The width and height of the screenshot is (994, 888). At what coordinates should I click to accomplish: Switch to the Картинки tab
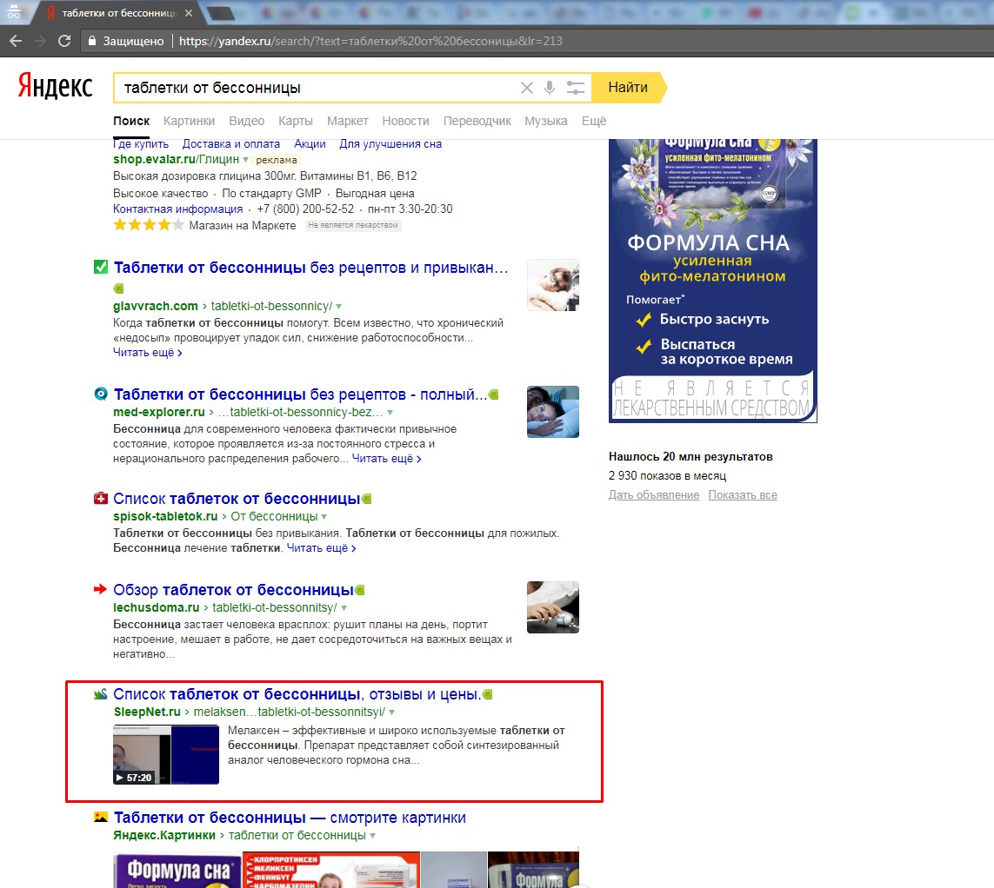click(189, 121)
